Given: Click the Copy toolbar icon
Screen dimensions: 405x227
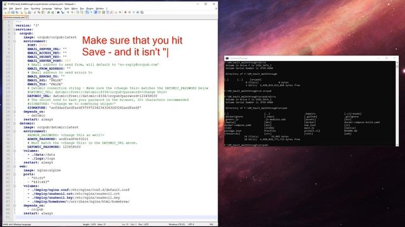Looking at the screenshot, I should [x=39, y=12].
